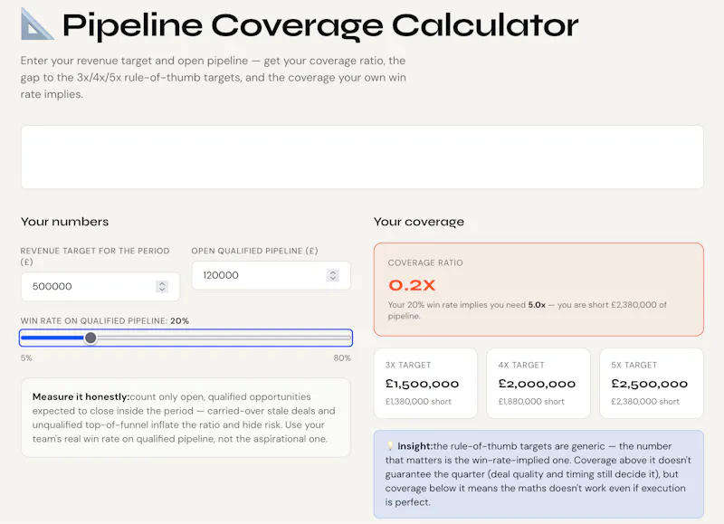Click the '£2,380,000 short' text in 5X card
This screenshot has width=724, height=524.
(645, 402)
